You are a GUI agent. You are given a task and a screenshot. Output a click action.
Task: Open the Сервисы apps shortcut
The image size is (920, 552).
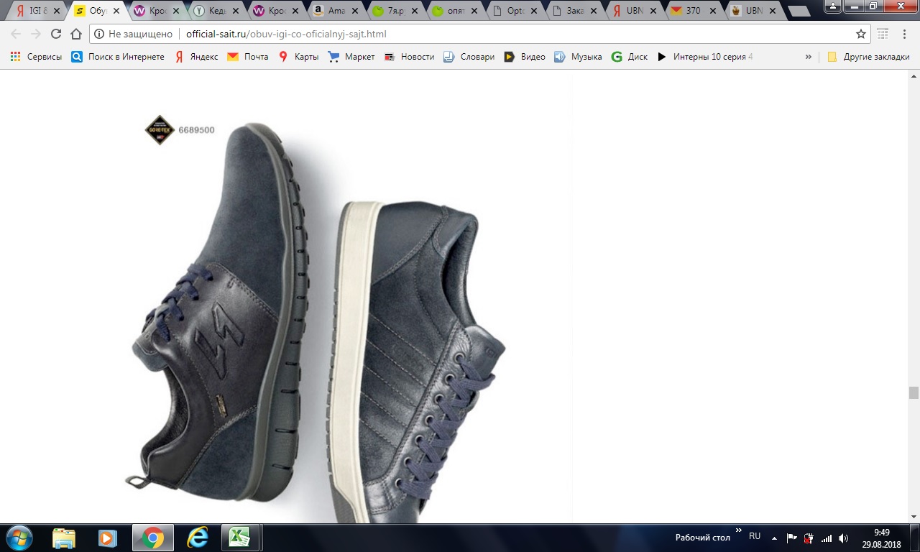coord(36,57)
